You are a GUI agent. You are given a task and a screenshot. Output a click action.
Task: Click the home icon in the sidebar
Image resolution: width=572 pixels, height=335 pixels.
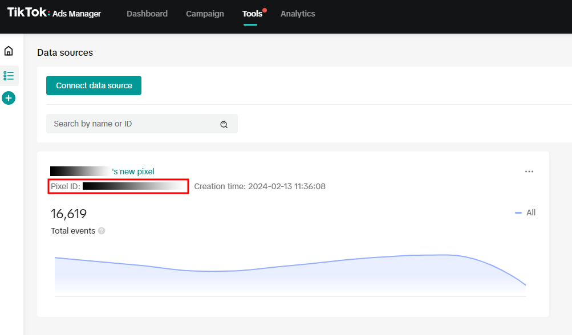tap(9, 51)
